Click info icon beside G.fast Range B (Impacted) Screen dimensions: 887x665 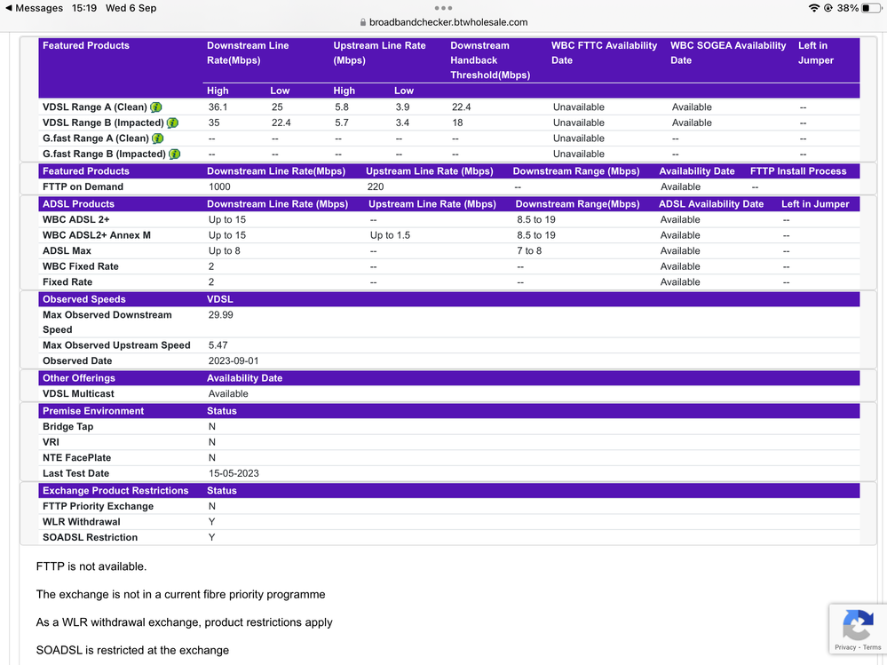pyautogui.click(x=174, y=154)
